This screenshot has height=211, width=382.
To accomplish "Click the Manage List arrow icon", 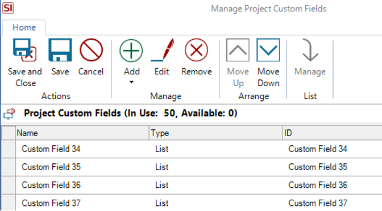I will coord(310,50).
